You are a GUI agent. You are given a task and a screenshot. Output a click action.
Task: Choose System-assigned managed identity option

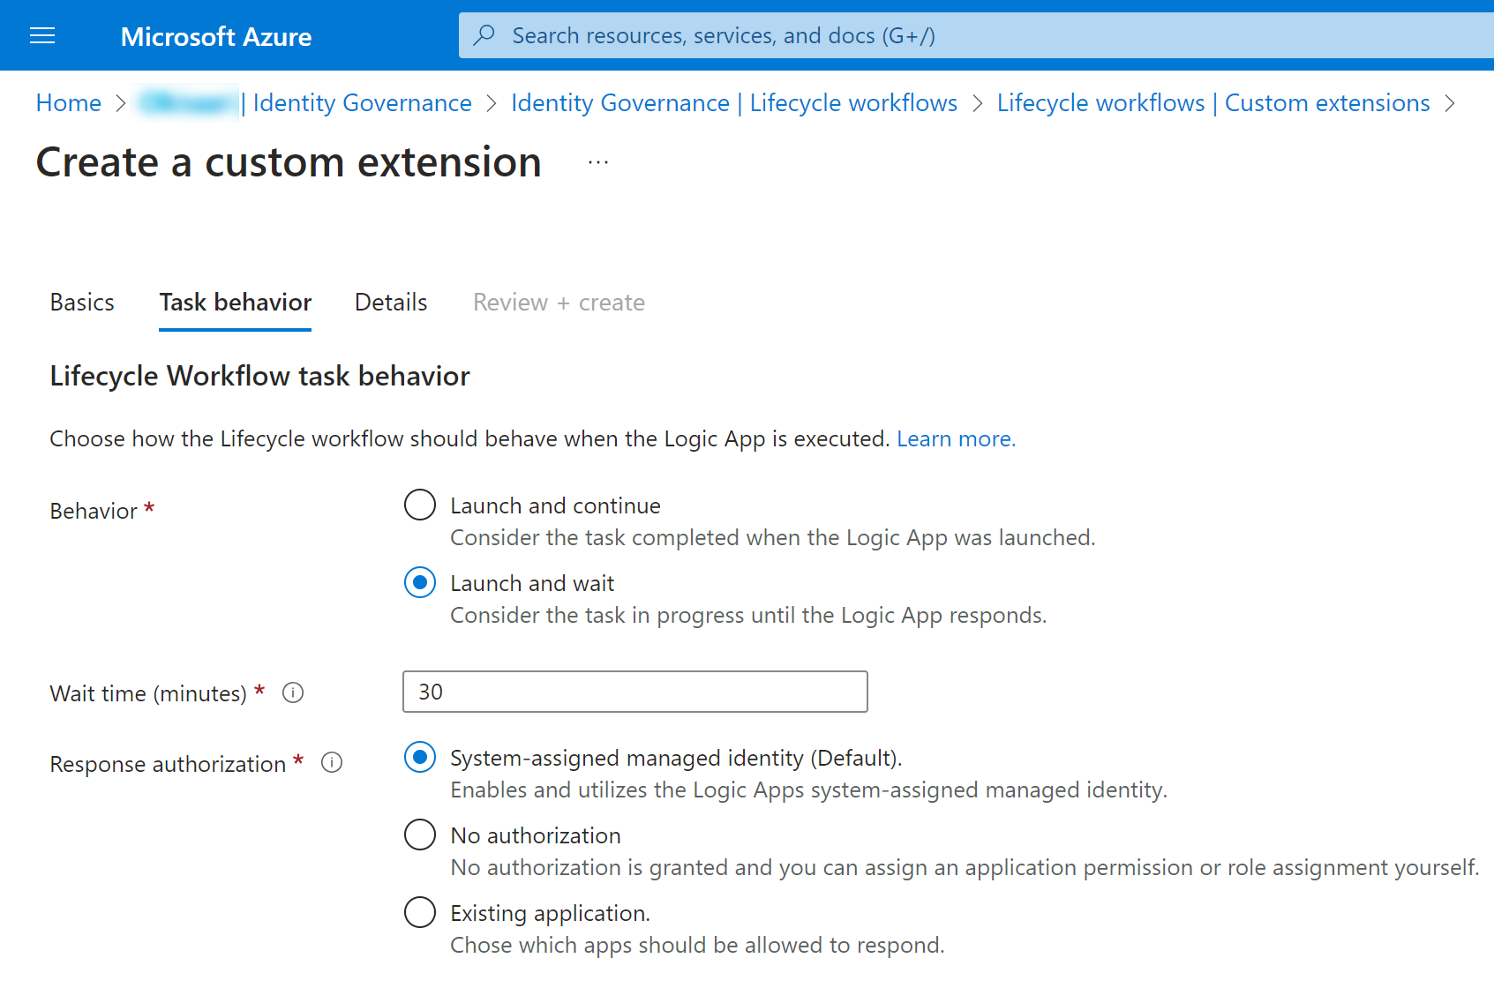click(420, 758)
